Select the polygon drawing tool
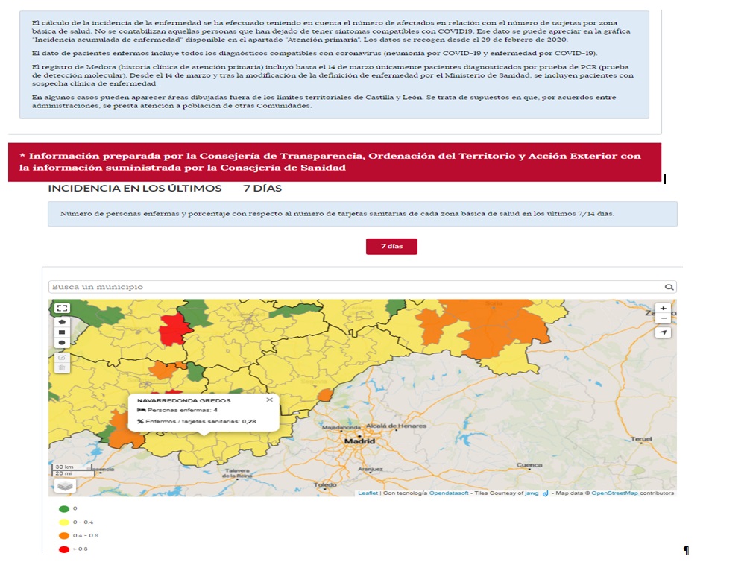 (x=62, y=322)
